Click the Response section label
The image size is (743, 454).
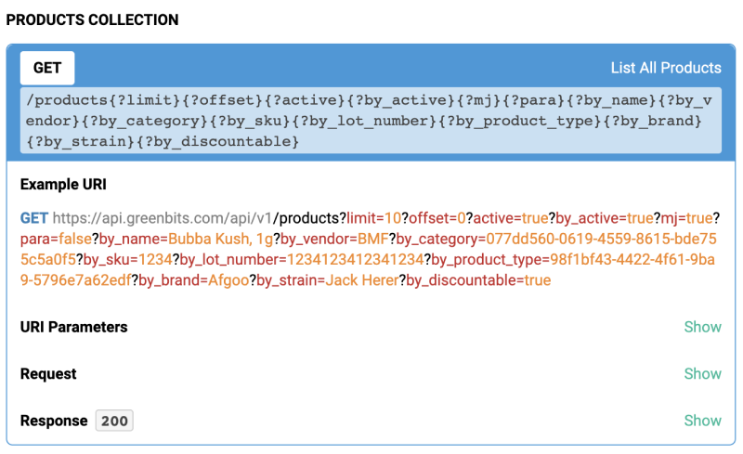click(54, 421)
